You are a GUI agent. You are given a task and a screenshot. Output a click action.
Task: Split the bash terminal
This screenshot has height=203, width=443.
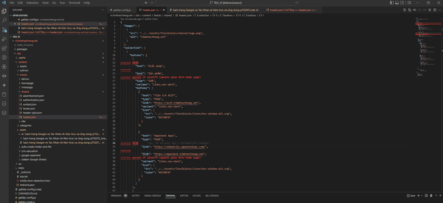tap(426, 196)
